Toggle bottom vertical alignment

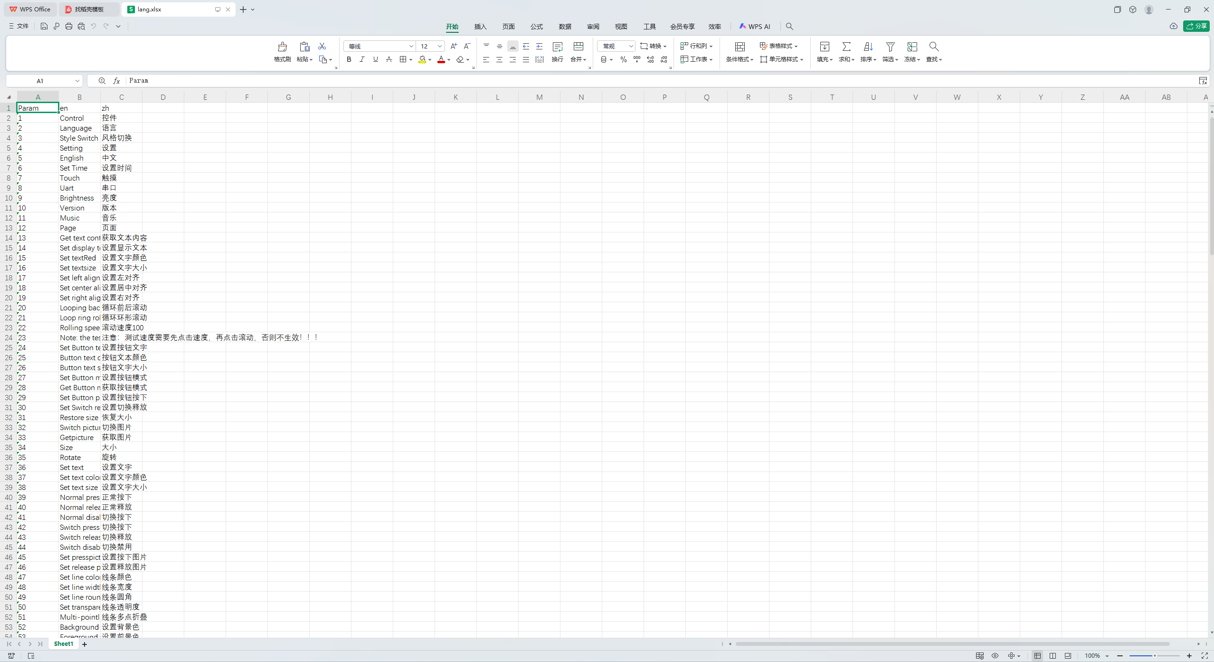click(x=512, y=46)
